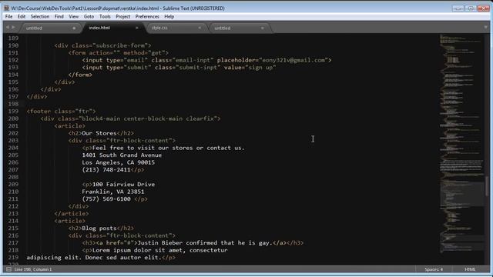493x277 pixels.
Task: Click the email-inpt input line
Action: (206, 60)
